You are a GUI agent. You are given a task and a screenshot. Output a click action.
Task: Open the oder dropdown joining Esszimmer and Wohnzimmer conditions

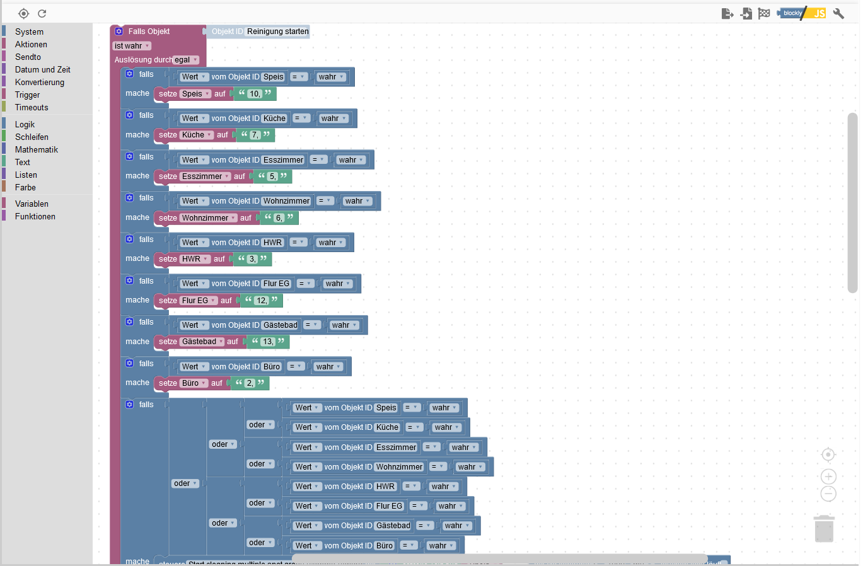260,464
